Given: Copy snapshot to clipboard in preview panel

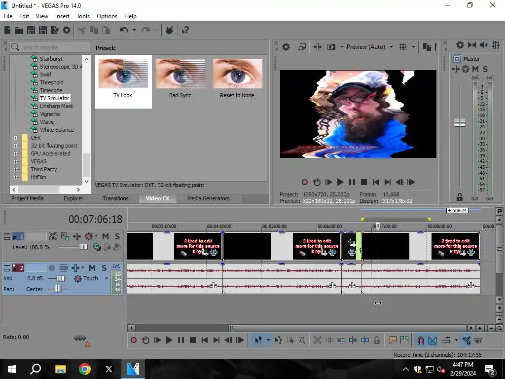Looking at the screenshot, I should (x=427, y=47).
